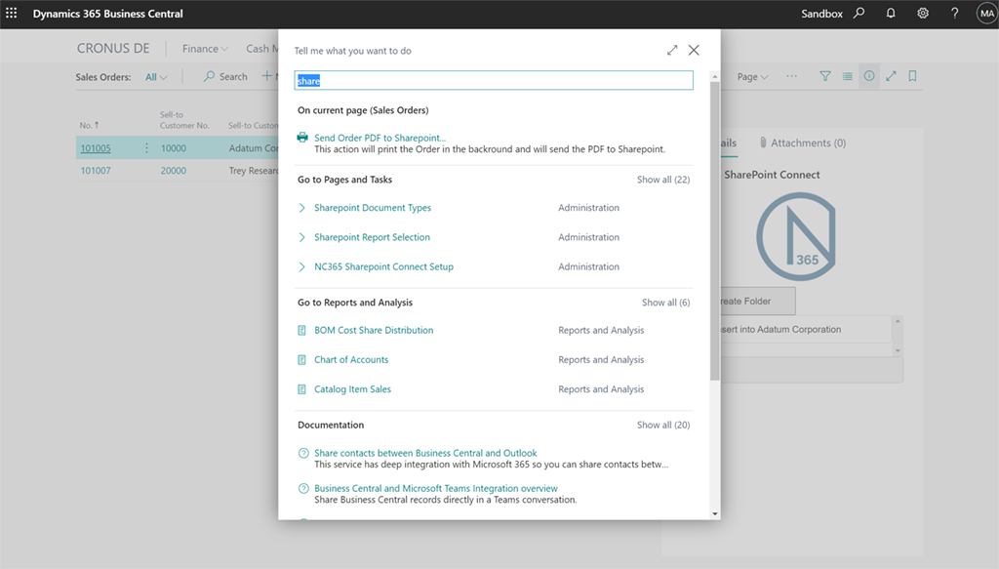Open the help question mark
The width and height of the screenshot is (999, 569).
[954, 13]
